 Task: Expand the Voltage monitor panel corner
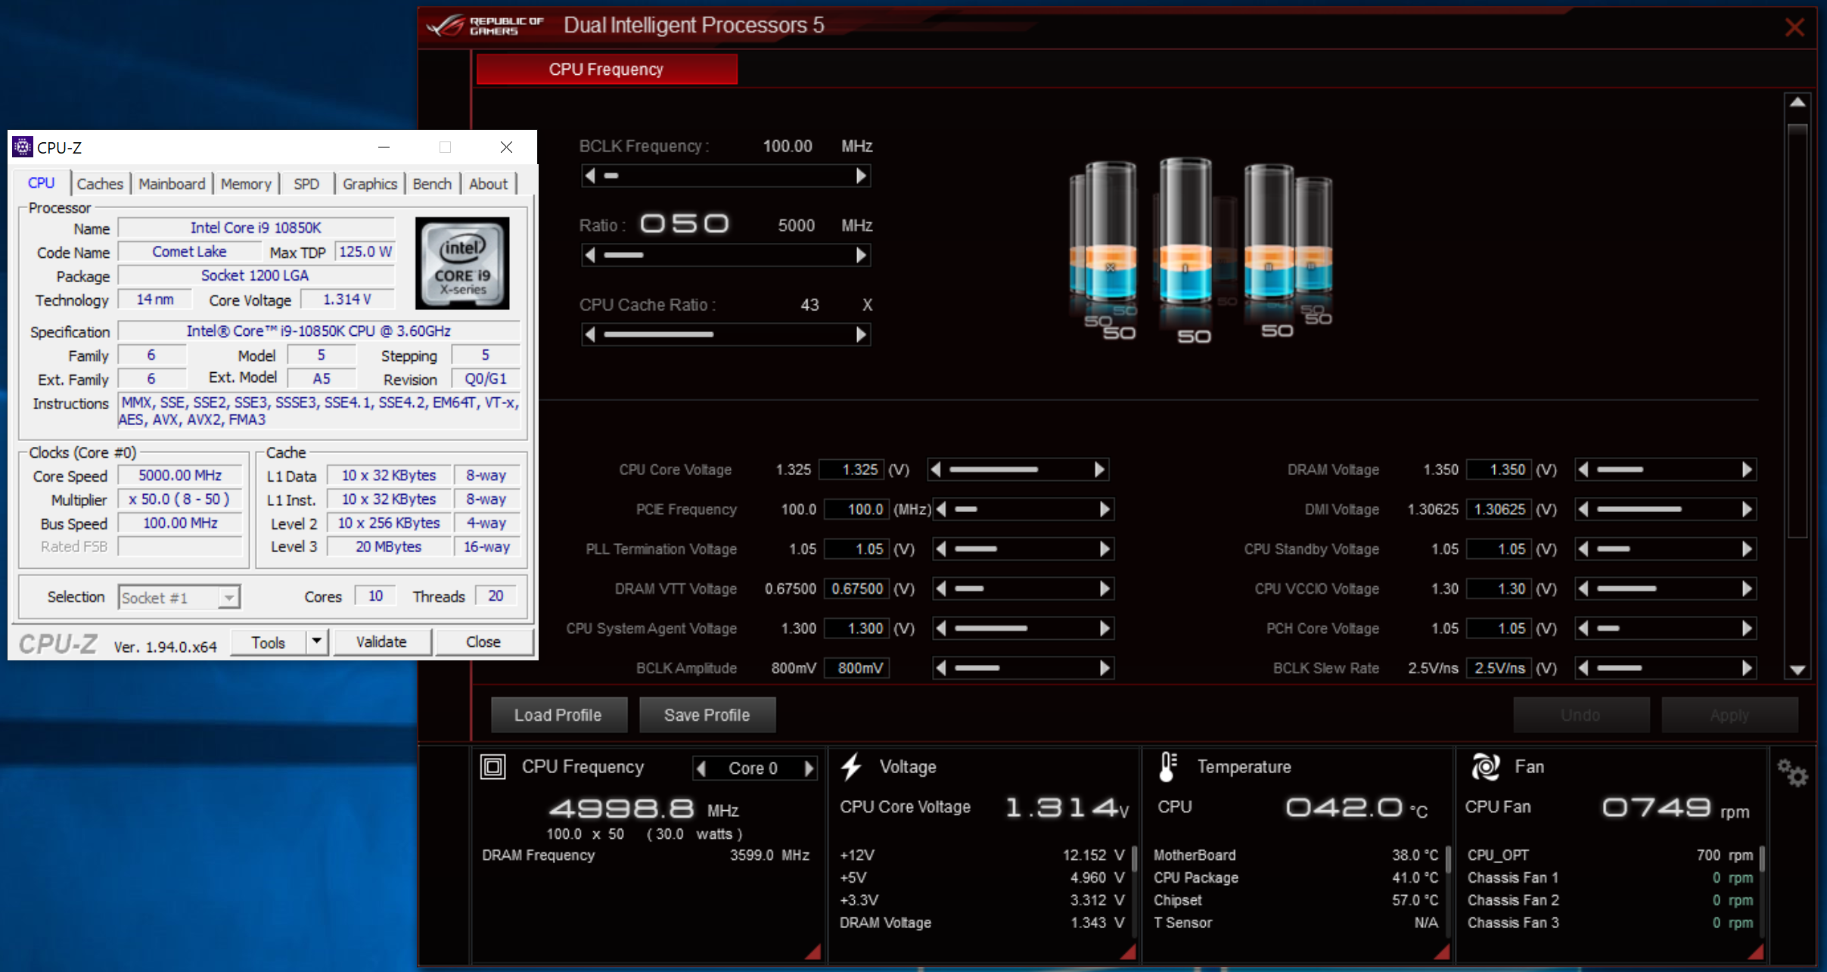[x=1128, y=952]
